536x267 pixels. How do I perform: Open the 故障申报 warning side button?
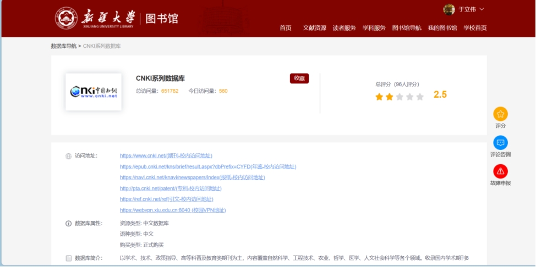[500, 171]
